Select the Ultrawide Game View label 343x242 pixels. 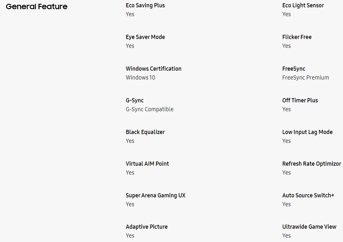(x=309, y=227)
